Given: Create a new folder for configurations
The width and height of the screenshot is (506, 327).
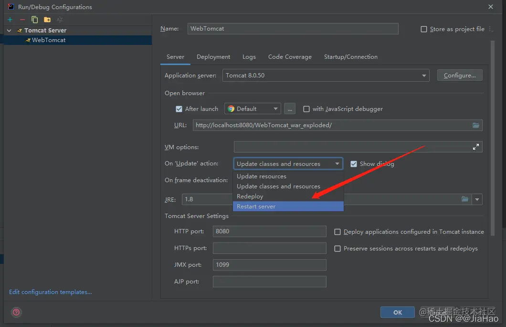Looking at the screenshot, I should pos(47,20).
